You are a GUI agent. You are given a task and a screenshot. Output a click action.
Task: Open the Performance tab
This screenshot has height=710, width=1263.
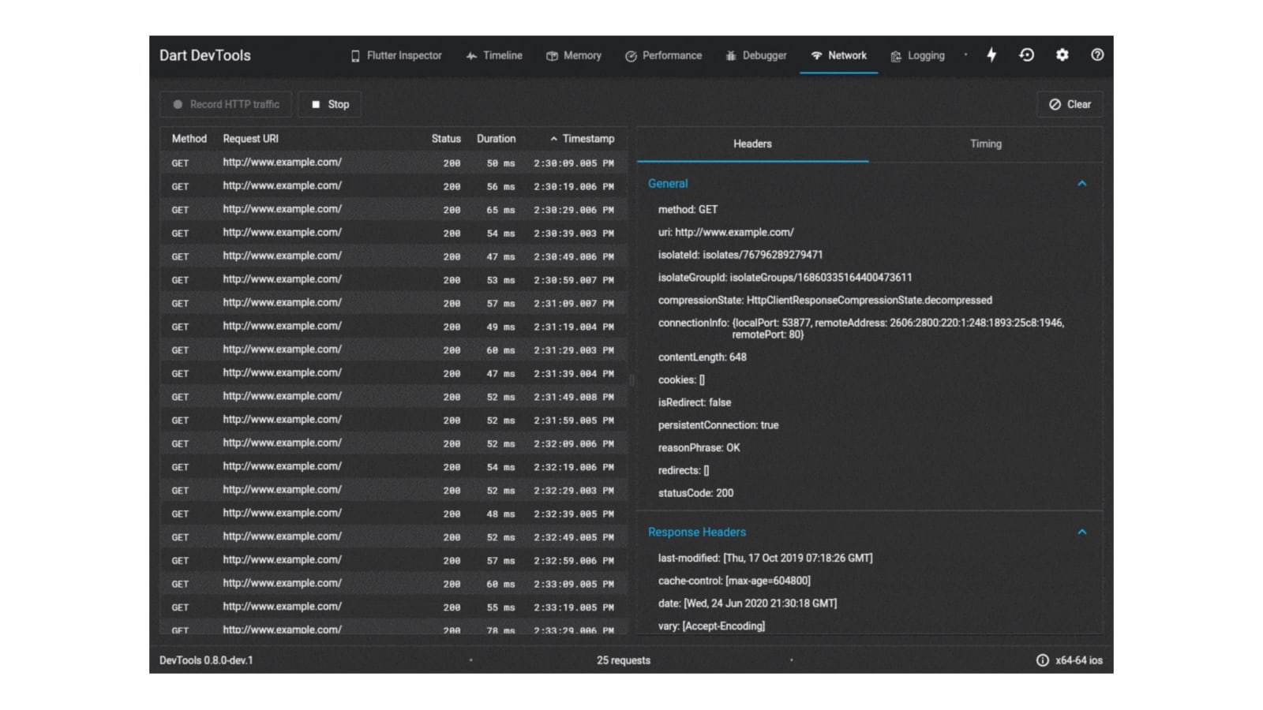click(x=664, y=55)
